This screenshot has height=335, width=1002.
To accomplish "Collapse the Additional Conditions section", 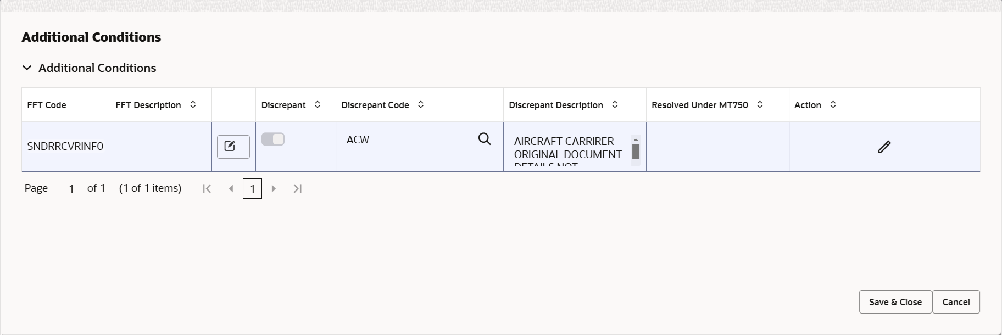I will coord(27,68).
